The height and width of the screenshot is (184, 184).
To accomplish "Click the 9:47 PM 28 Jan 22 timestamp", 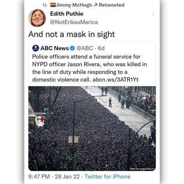I will pos(54,177).
